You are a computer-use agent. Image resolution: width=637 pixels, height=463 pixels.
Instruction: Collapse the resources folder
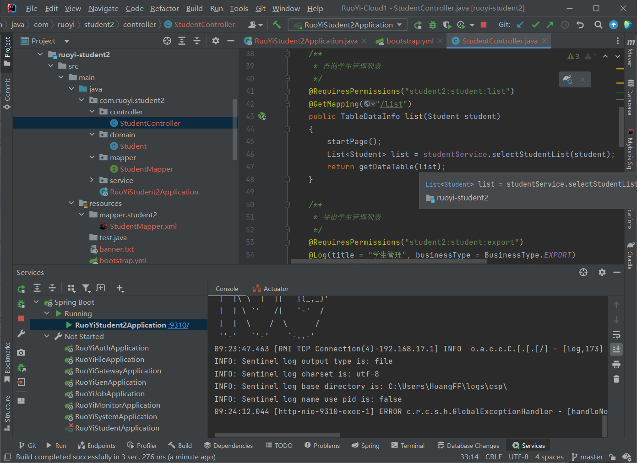(x=71, y=203)
